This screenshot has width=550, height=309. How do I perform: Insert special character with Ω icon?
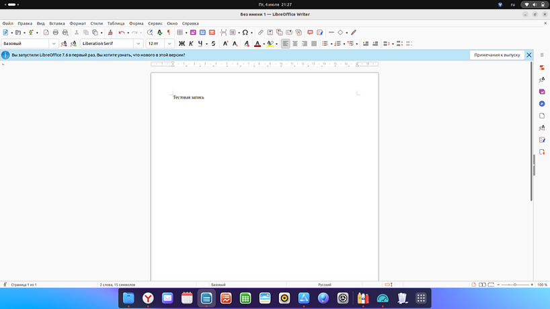pos(245,32)
